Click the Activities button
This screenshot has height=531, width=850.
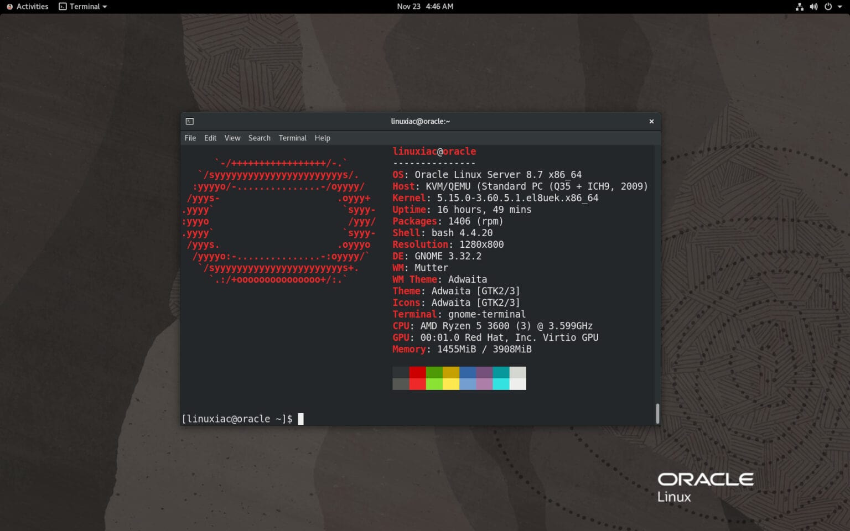tap(27, 6)
